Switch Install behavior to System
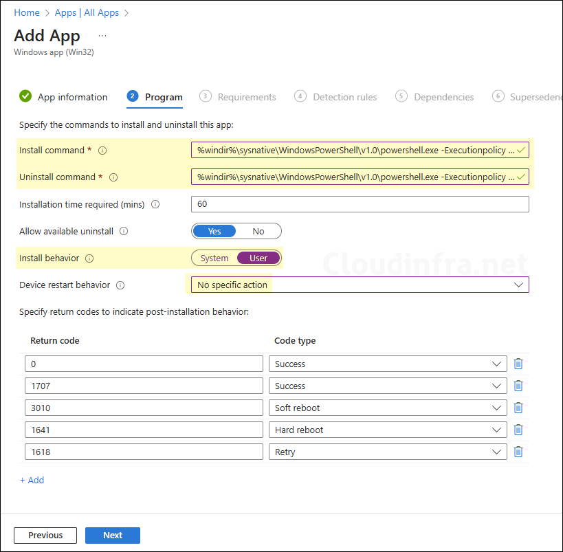Viewport: 563px width, 552px height. coord(214,258)
